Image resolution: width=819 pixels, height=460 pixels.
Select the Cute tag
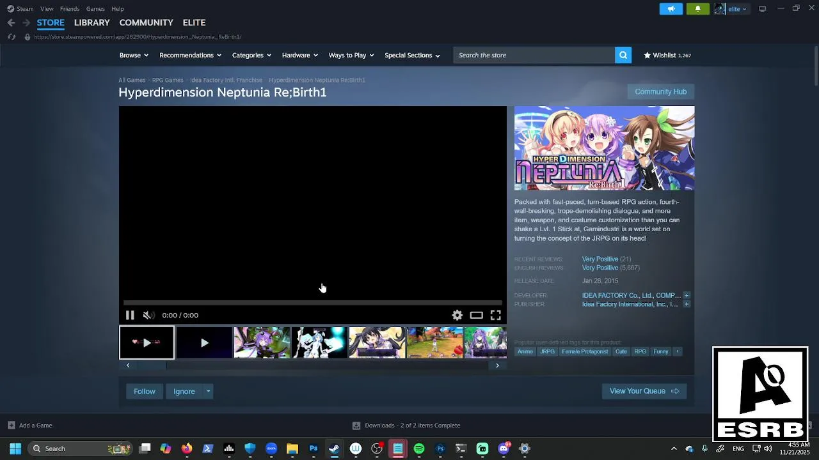[x=621, y=351]
